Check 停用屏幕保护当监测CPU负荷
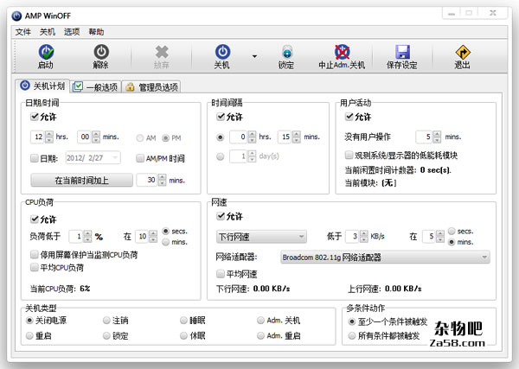The image size is (519, 369). [x=35, y=255]
